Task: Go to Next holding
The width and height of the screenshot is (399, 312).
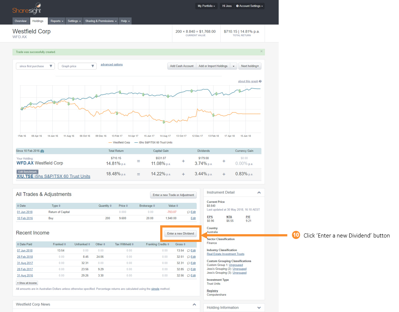Action: click(x=250, y=66)
